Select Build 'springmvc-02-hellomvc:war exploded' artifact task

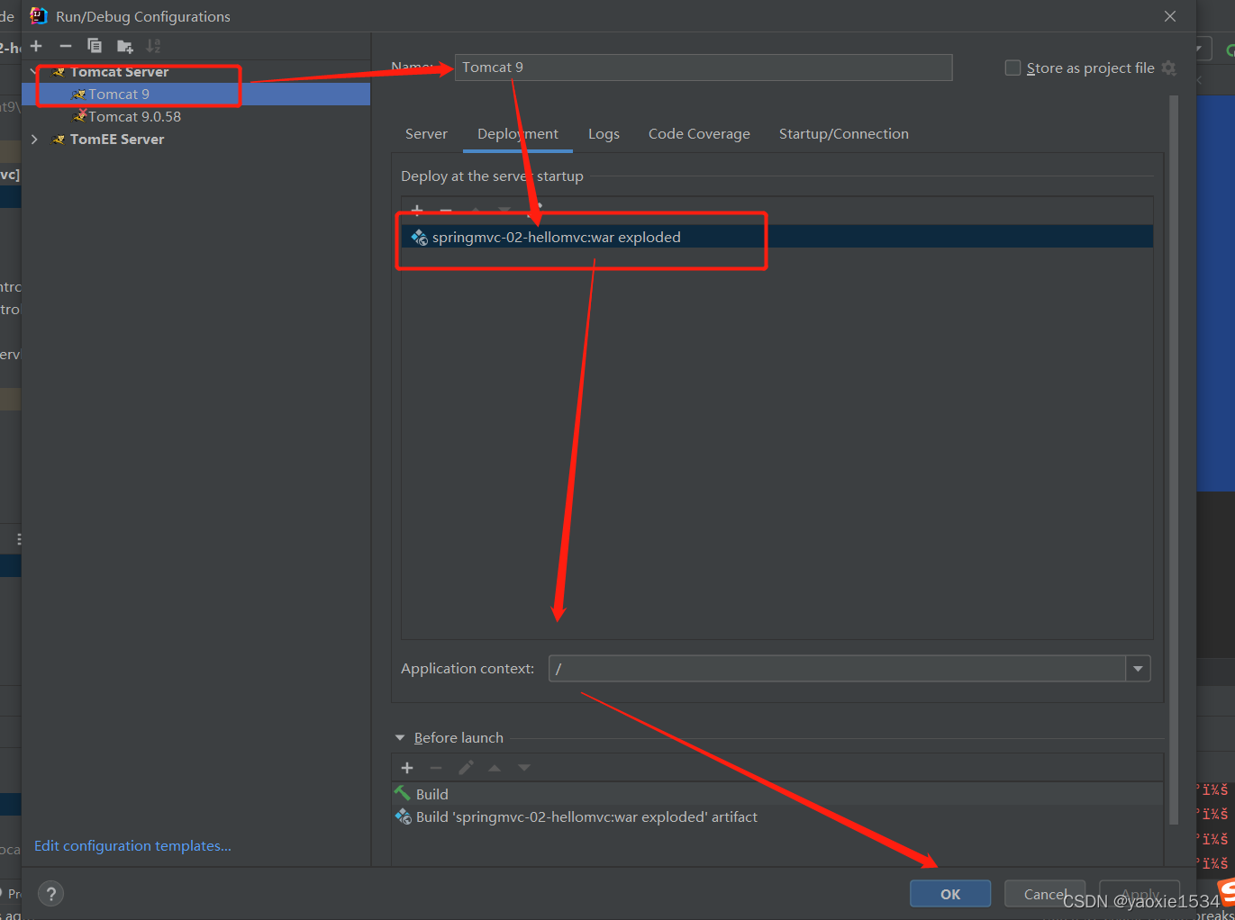(x=778, y=816)
